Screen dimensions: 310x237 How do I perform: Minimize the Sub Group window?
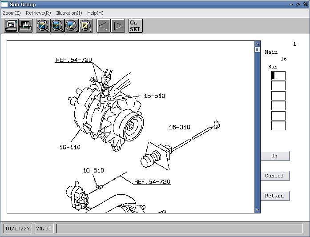[291, 4]
